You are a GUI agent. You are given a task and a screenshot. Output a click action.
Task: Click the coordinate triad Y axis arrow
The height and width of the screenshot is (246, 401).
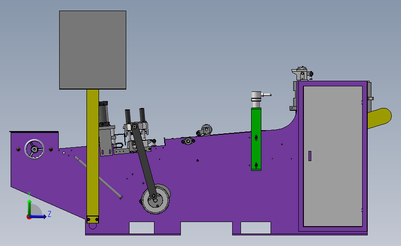click(x=30, y=208)
